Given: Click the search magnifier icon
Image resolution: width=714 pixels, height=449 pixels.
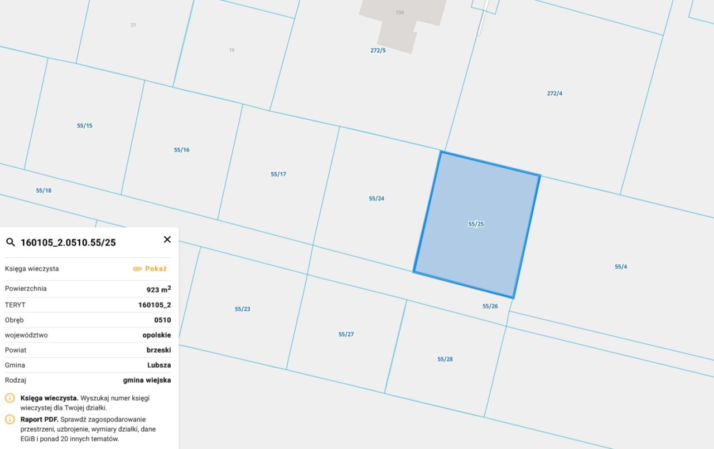Looking at the screenshot, I should [x=10, y=242].
